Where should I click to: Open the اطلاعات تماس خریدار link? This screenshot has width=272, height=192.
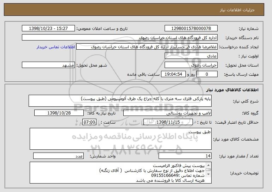[56, 47]
